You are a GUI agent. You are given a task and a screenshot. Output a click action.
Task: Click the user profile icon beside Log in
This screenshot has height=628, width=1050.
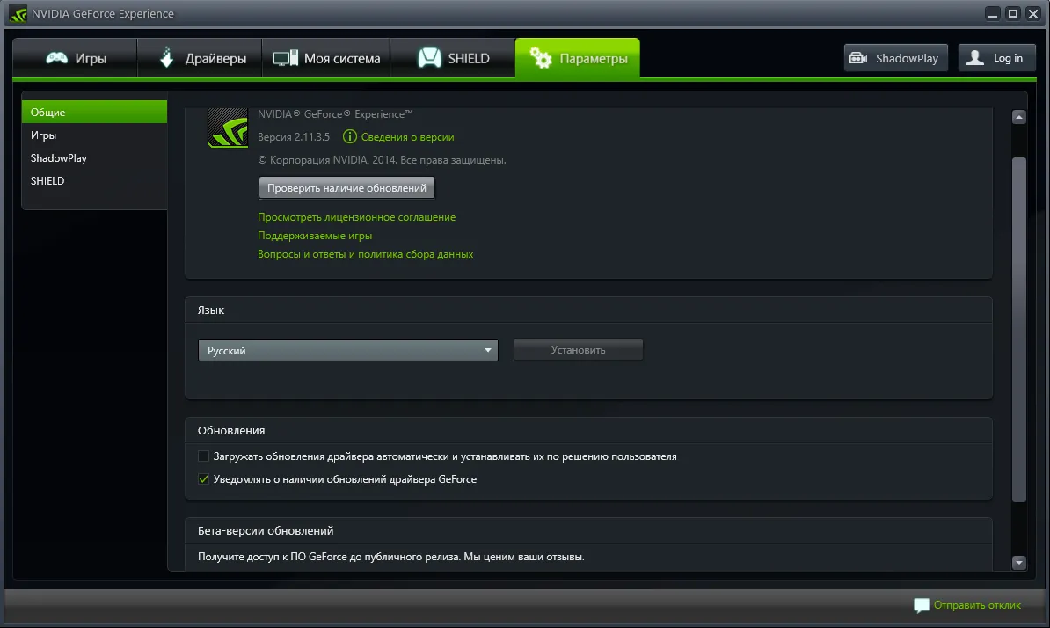click(x=974, y=58)
